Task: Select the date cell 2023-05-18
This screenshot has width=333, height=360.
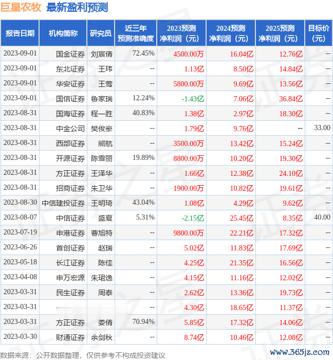Action: click(x=20, y=262)
